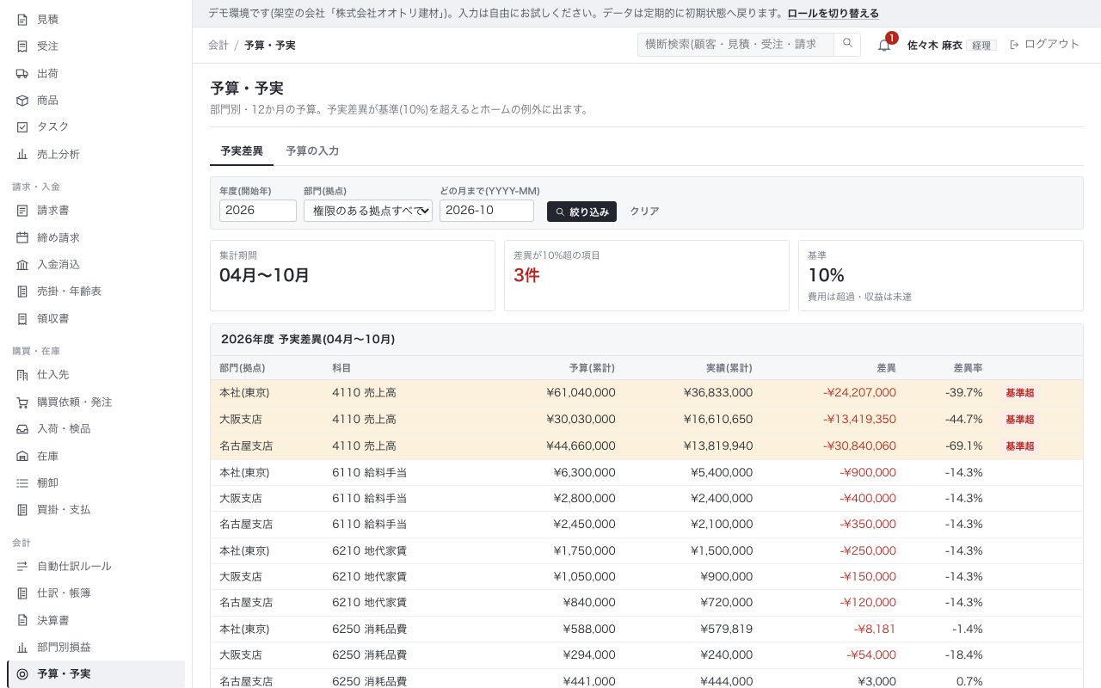The width and height of the screenshot is (1101, 688).
Task: Open 決算書 in the sidebar
Action: [x=95, y=620]
